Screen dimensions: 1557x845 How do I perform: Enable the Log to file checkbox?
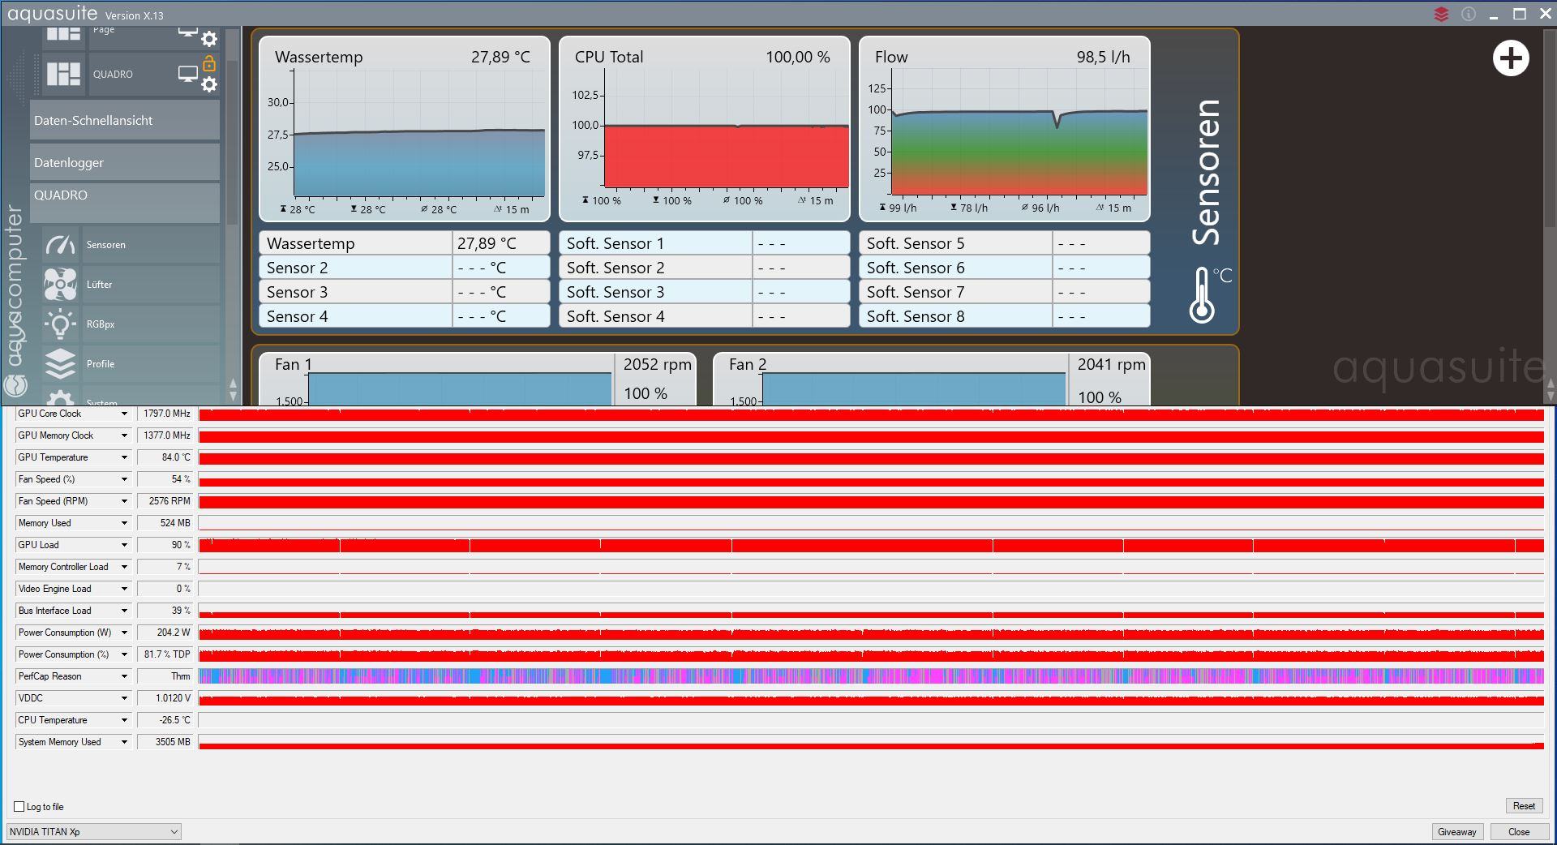[19, 806]
